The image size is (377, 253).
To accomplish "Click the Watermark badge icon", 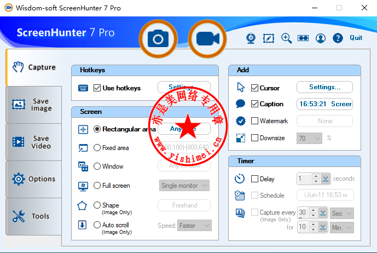I will click(x=241, y=121).
